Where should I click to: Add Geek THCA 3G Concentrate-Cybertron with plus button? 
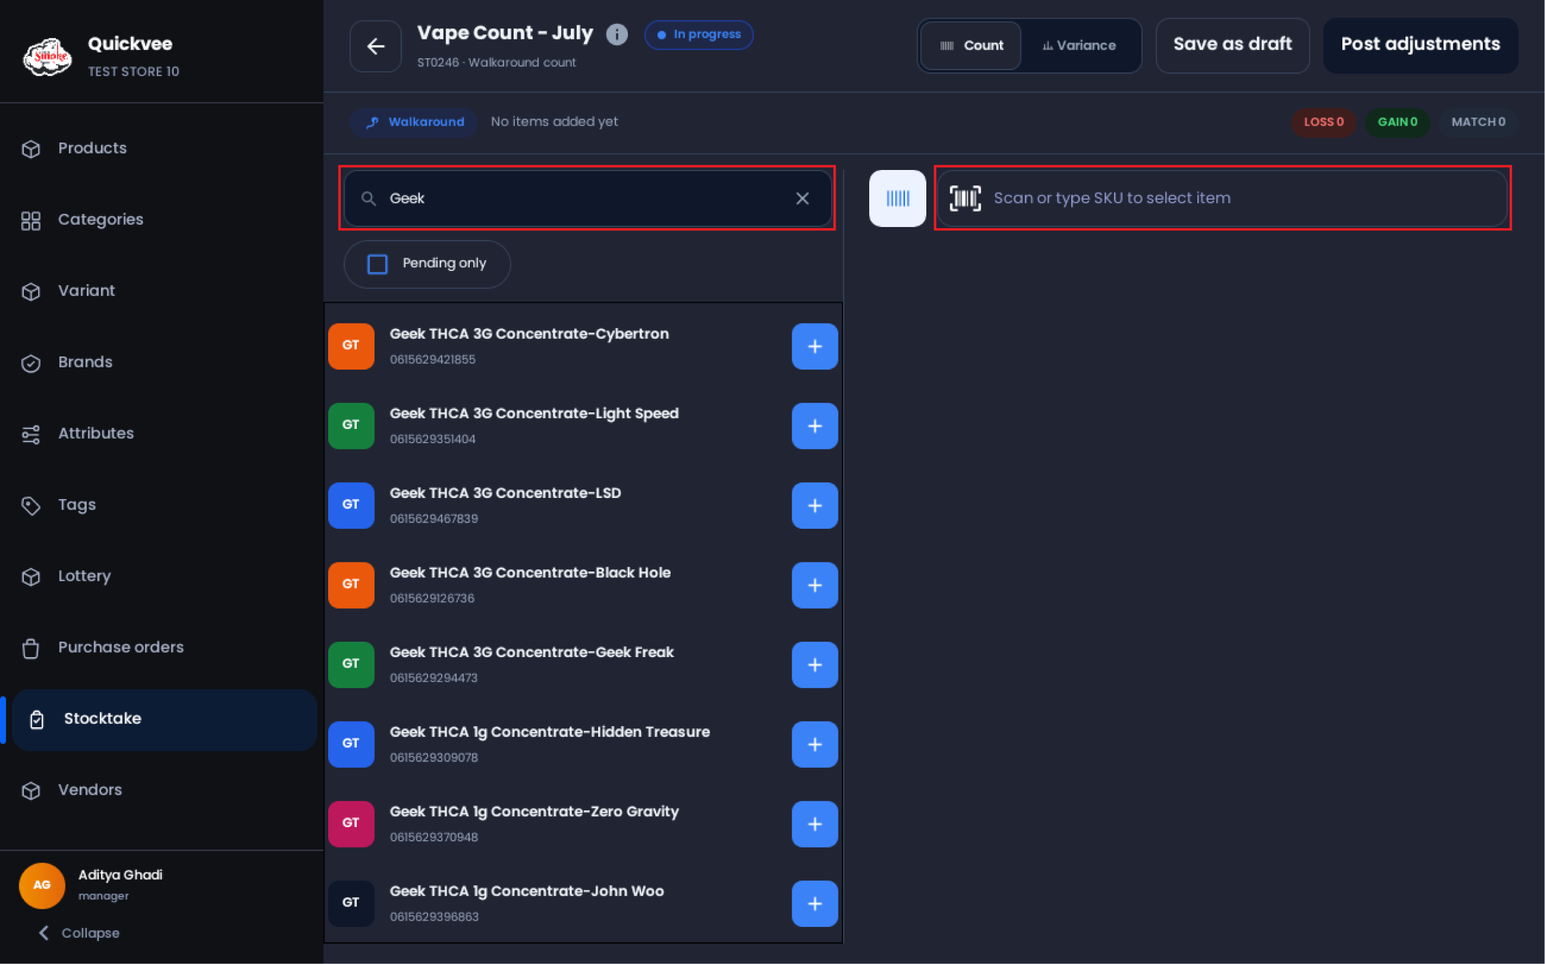pyautogui.click(x=814, y=346)
